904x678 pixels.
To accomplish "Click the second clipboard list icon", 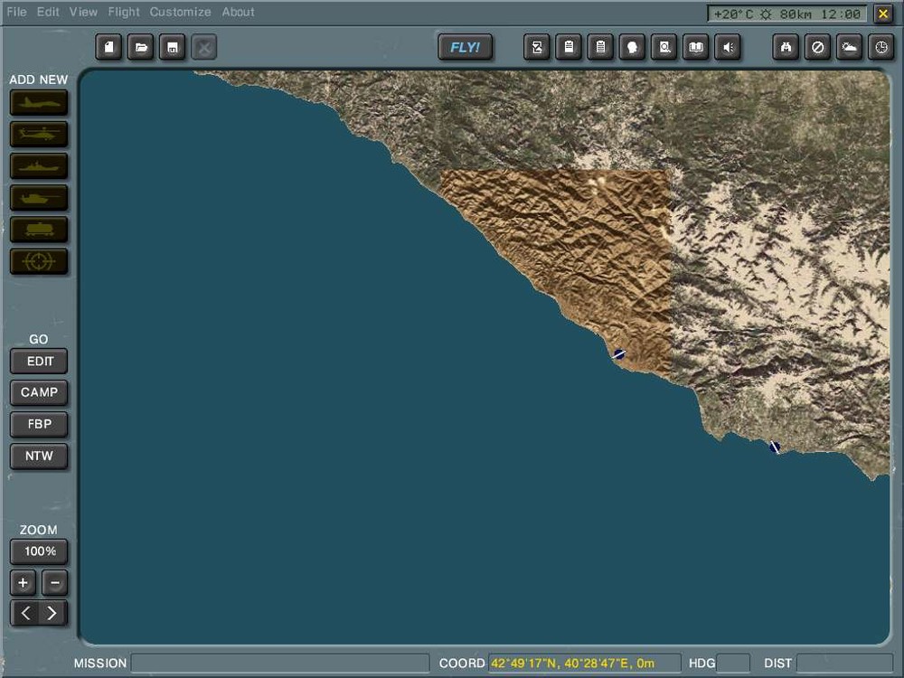I will coord(600,47).
